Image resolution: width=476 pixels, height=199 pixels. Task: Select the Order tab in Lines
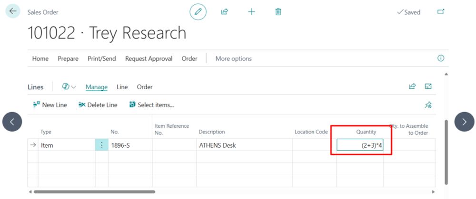coord(145,87)
